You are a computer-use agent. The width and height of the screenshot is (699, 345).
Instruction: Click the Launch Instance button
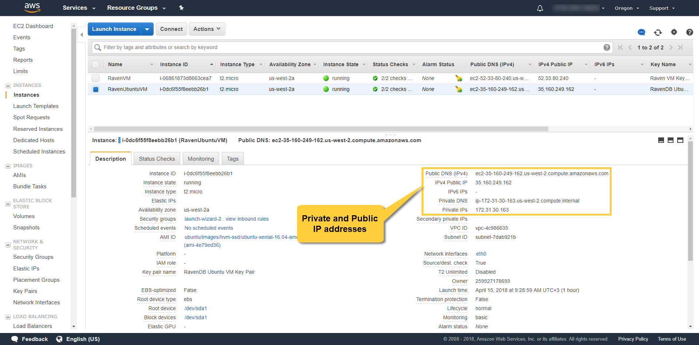point(114,29)
